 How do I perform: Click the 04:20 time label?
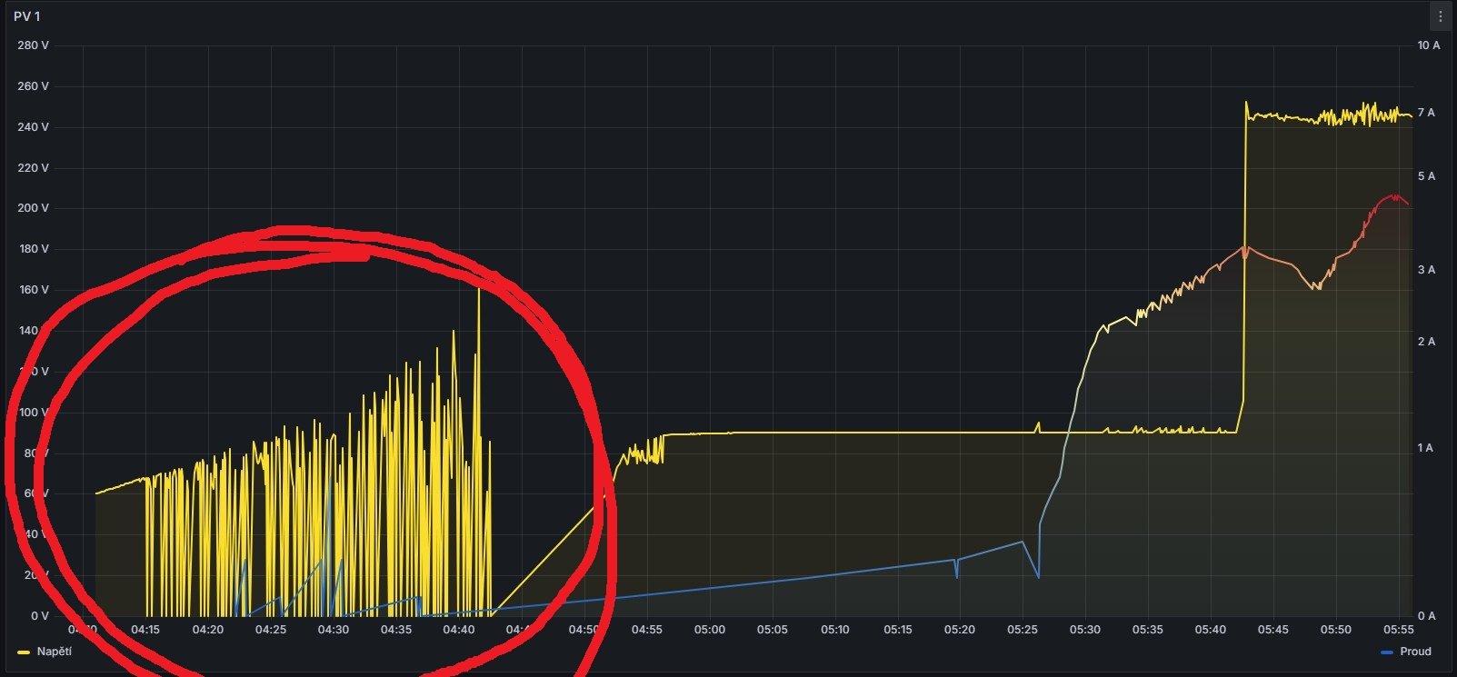pos(208,630)
